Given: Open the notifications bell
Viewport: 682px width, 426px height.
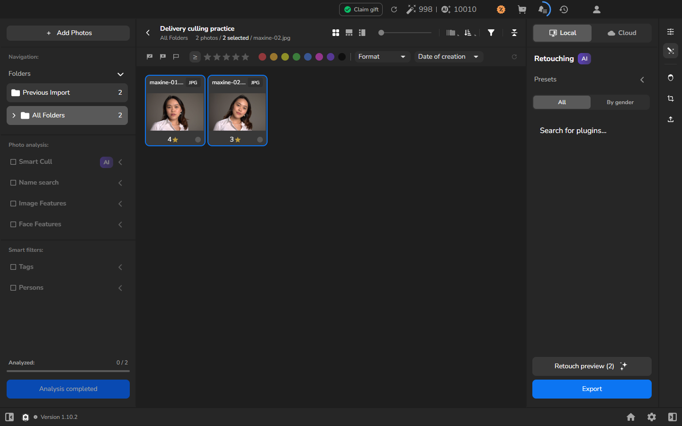Looking at the screenshot, I should (x=543, y=9).
